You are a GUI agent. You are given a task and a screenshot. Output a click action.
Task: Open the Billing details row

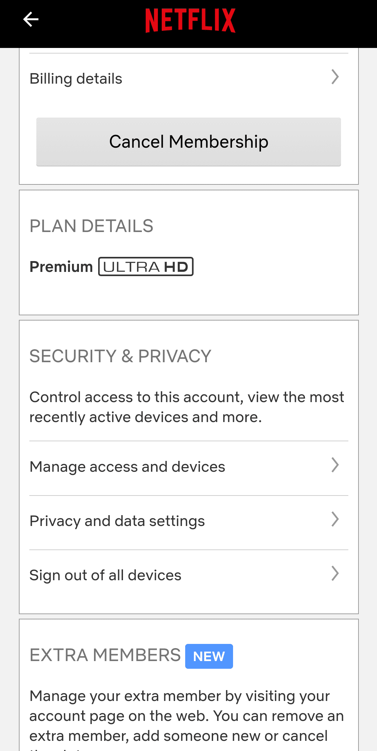tap(76, 79)
